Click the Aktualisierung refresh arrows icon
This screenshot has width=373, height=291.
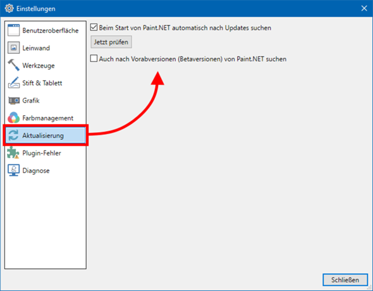(x=13, y=135)
